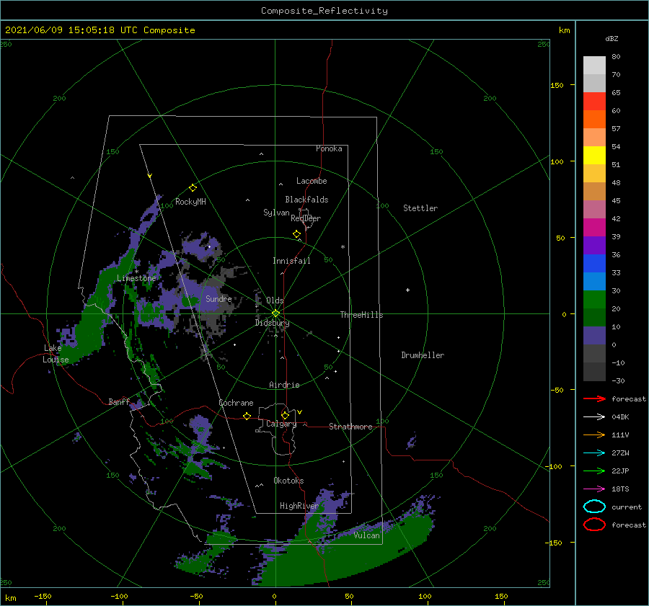Click the Banff label
The image size is (649, 606).
119,401
